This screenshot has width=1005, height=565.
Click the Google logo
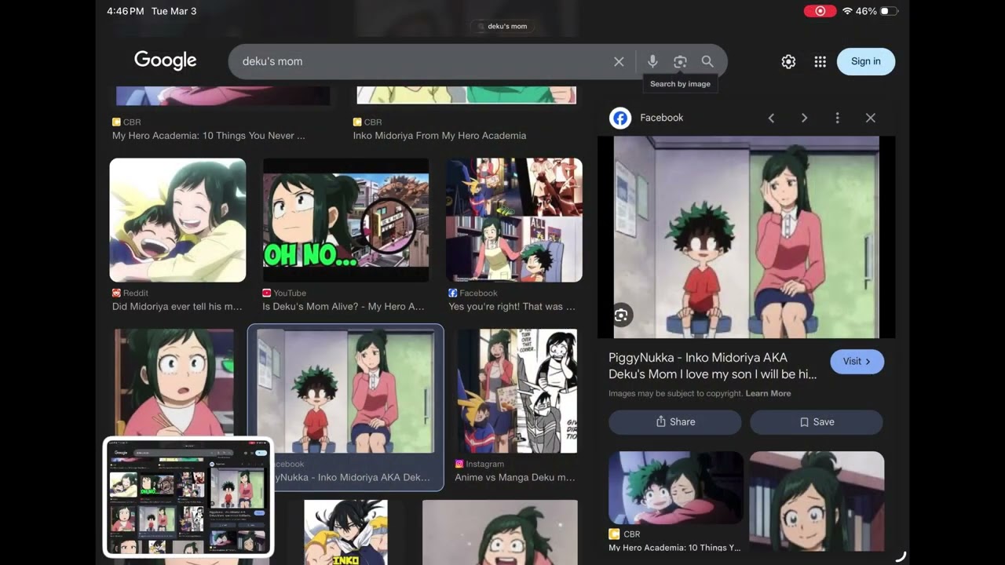[x=165, y=60]
